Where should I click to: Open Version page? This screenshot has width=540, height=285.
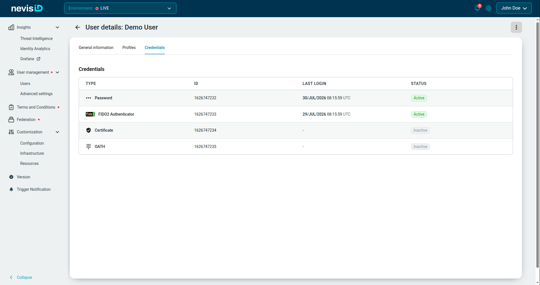coord(23,177)
